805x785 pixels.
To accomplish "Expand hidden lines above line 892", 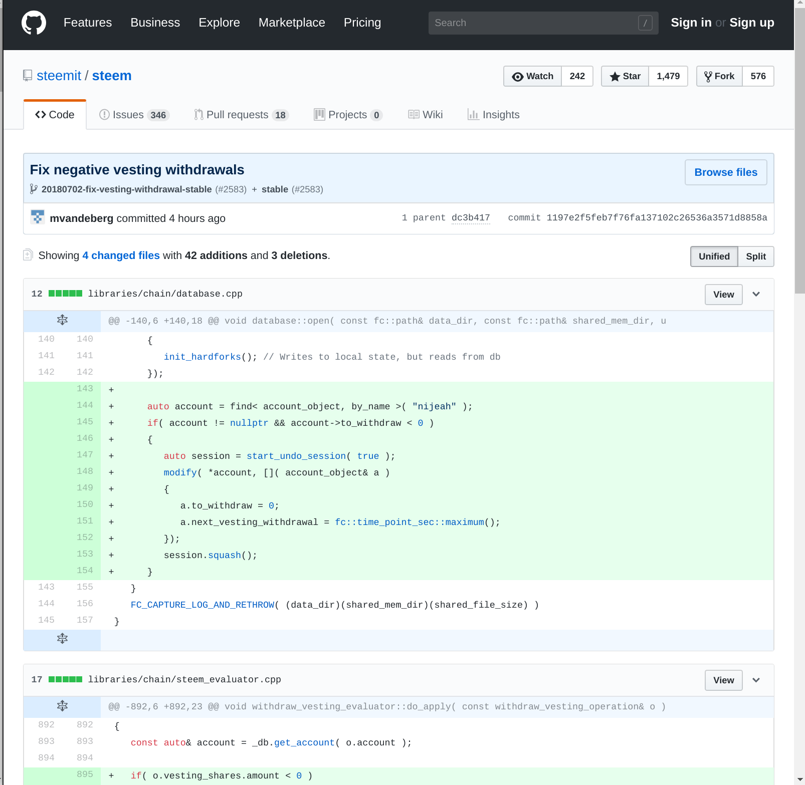I will pyautogui.click(x=62, y=706).
